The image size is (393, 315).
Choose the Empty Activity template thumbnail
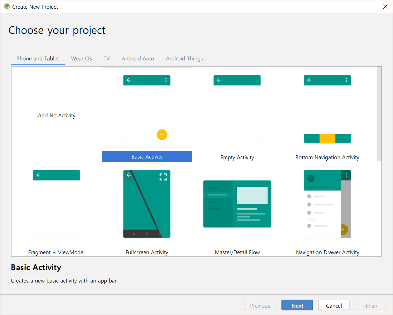(237, 109)
